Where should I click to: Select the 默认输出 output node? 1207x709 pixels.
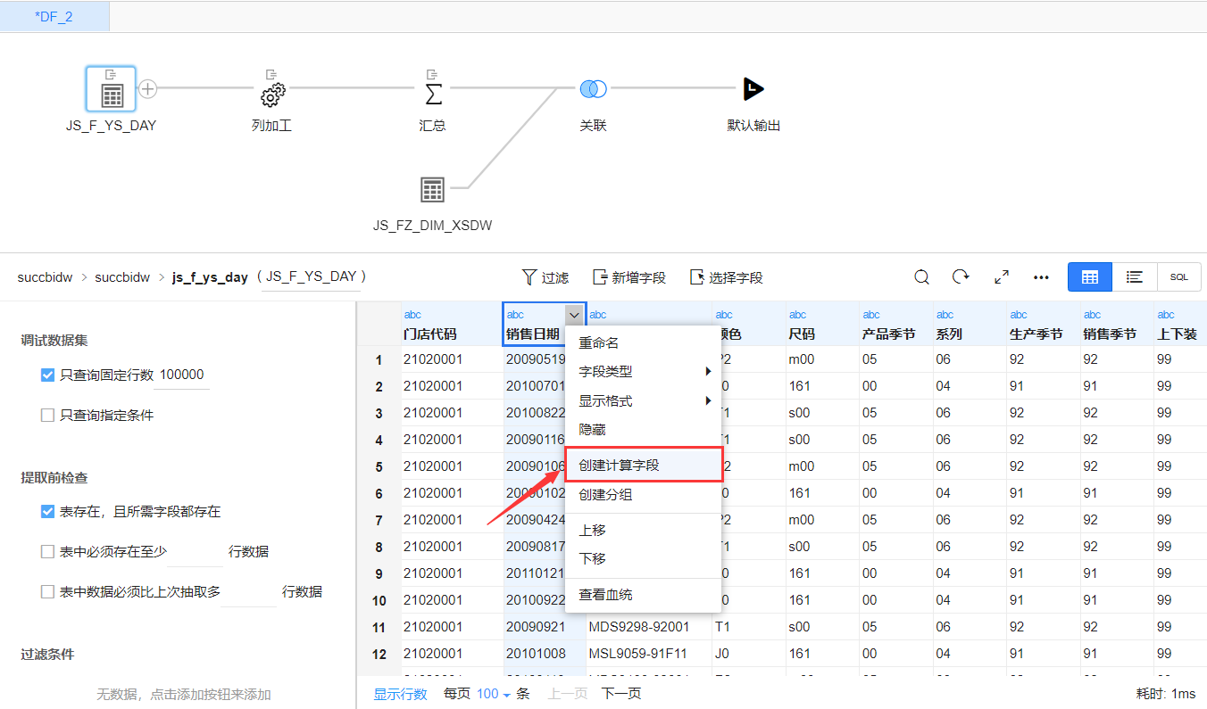754,89
